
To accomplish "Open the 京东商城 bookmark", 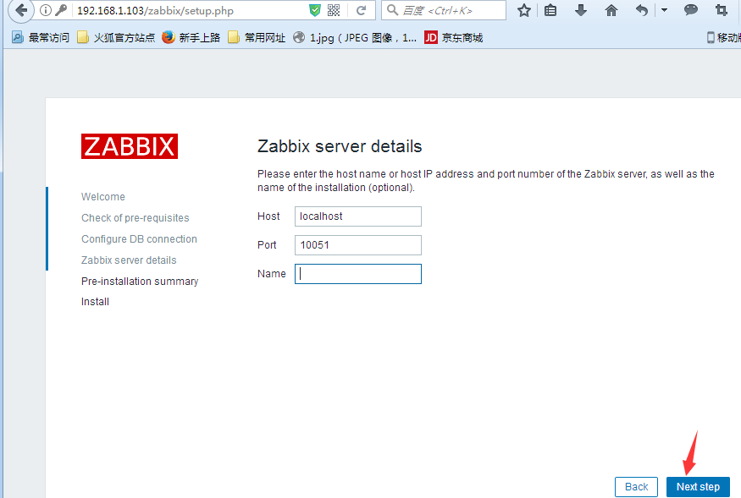I will [x=454, y=37].
